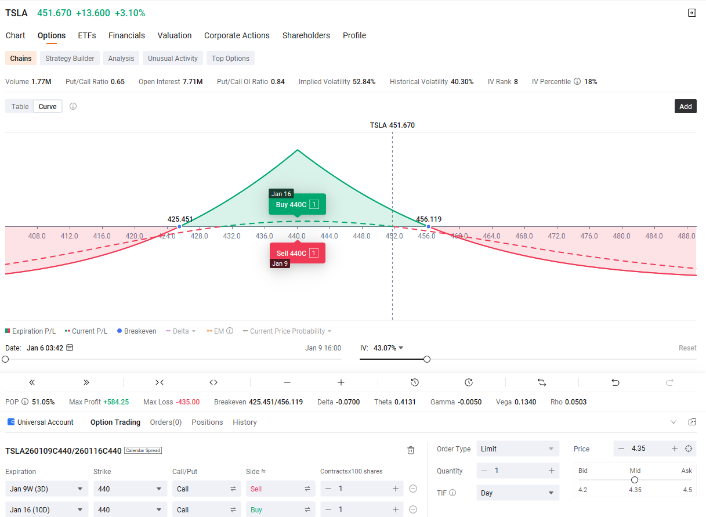The width and height of the screenshot is (706, 517).
Task: Click the Price input field 4.35
Action: [x=647, y=449]
